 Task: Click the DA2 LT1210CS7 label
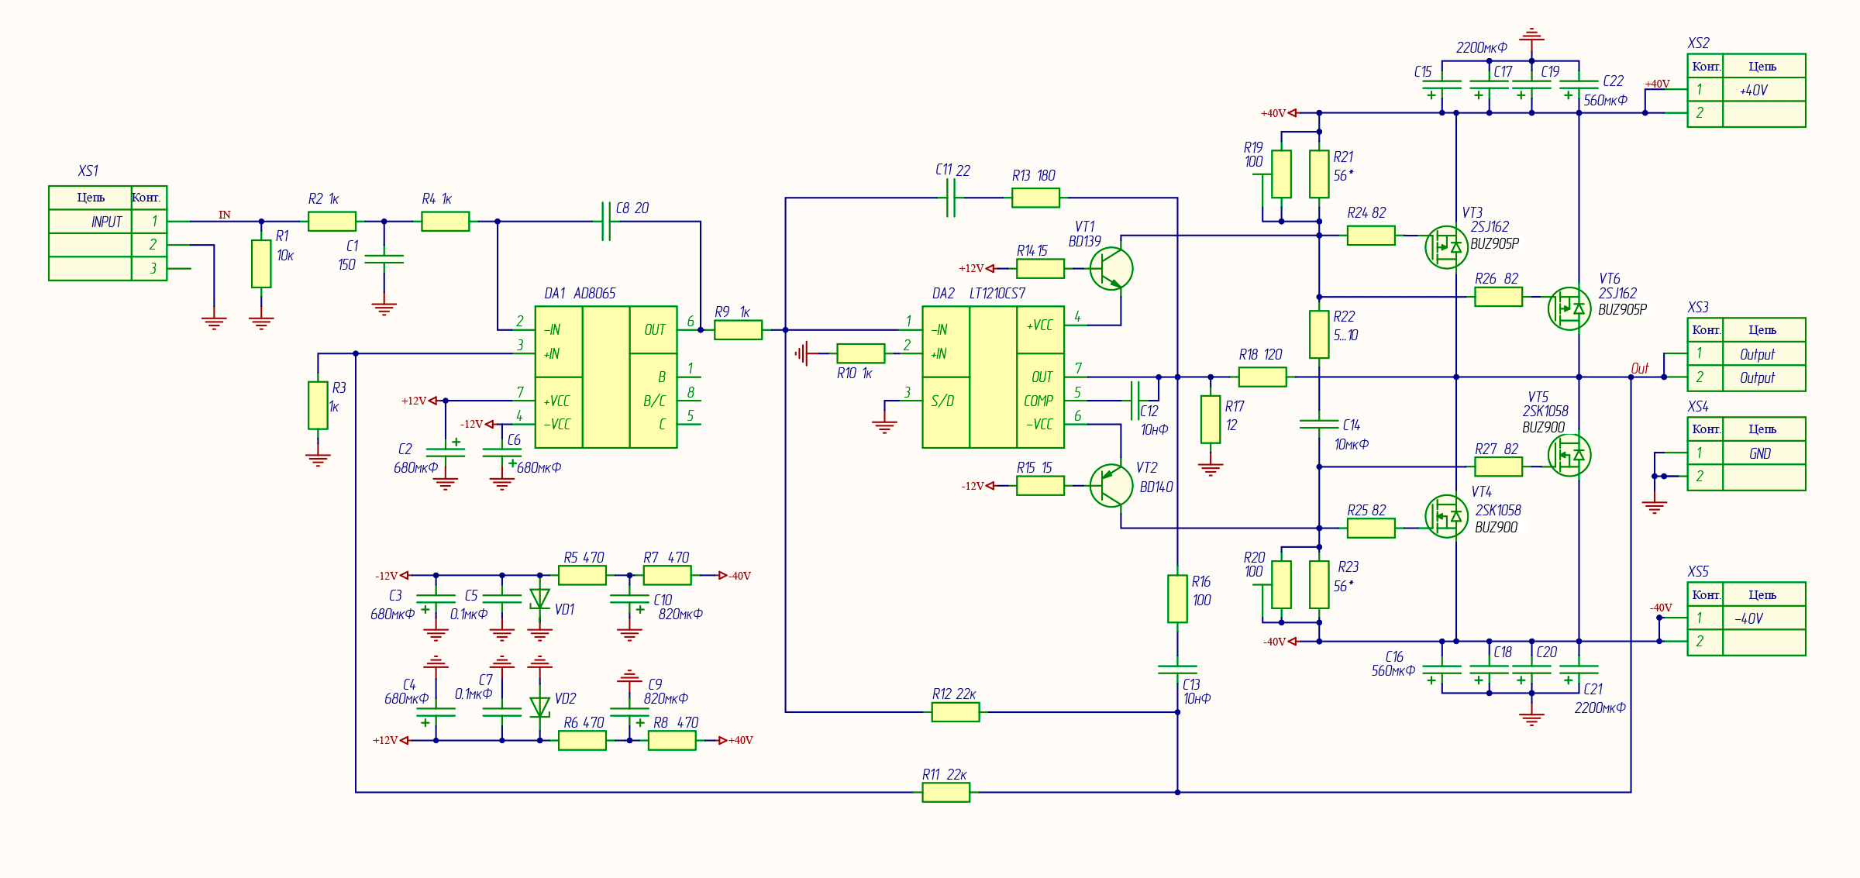[979, 294]
